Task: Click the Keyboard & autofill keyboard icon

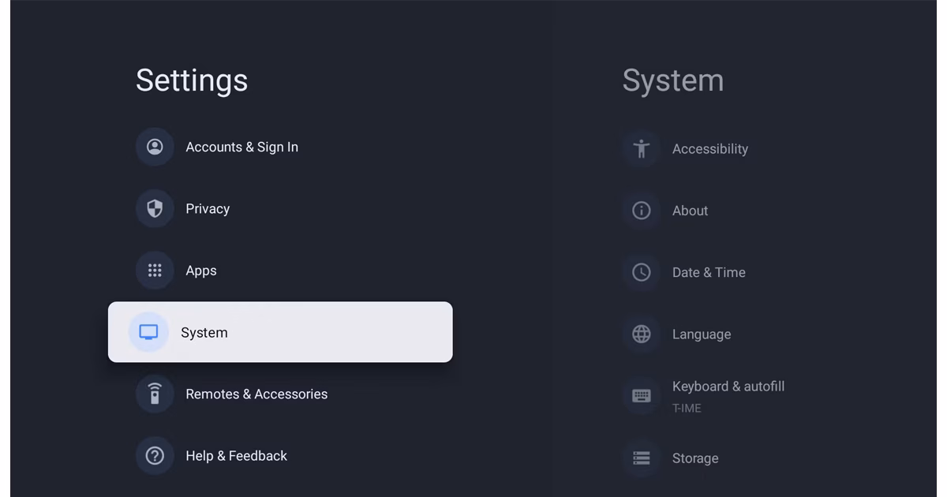Action: [x=642, y=396]
